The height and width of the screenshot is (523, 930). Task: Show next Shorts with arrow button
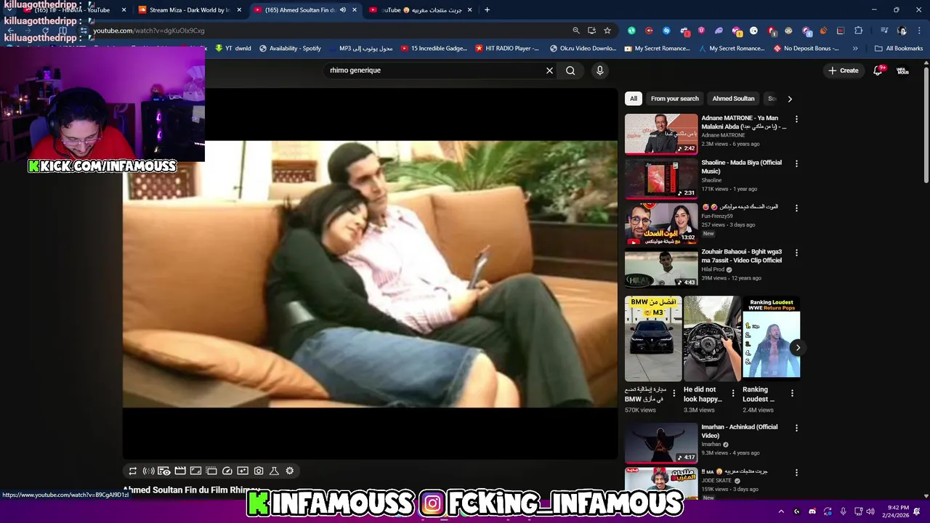(797, 347)
